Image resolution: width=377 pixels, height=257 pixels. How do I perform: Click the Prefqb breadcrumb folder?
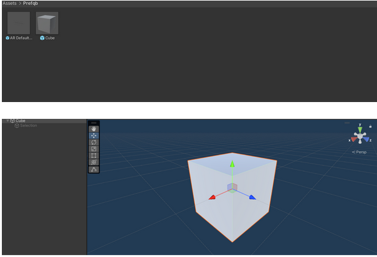[x=31, y=3]
